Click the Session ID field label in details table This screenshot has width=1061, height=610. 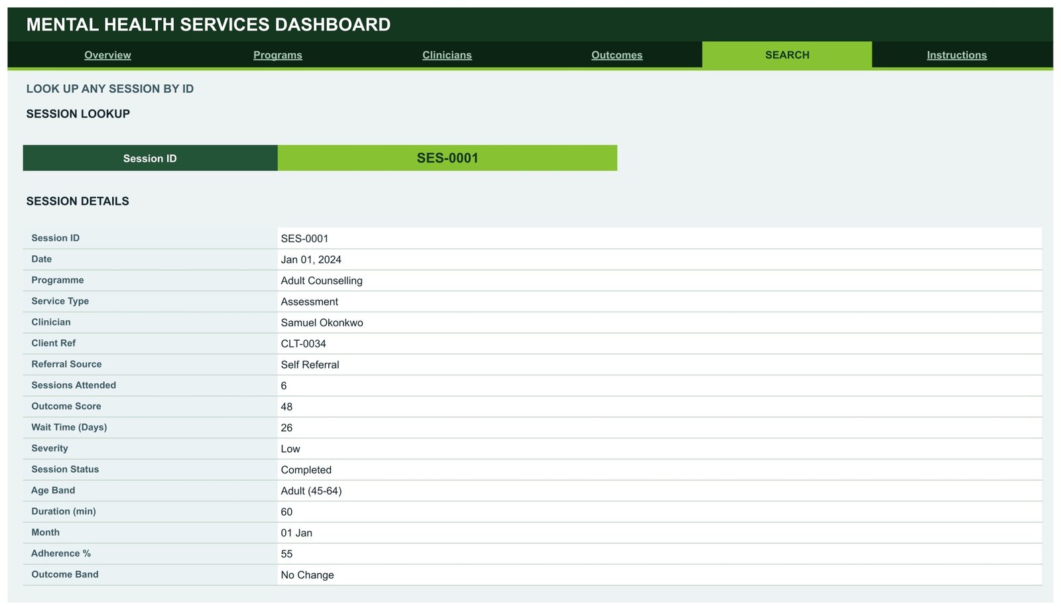click(55, 238)
